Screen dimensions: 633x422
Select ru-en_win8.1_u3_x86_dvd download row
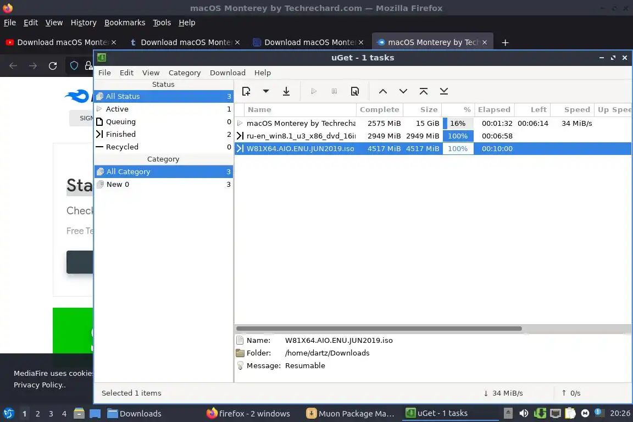pyautogui.click(x=433, y=136)
